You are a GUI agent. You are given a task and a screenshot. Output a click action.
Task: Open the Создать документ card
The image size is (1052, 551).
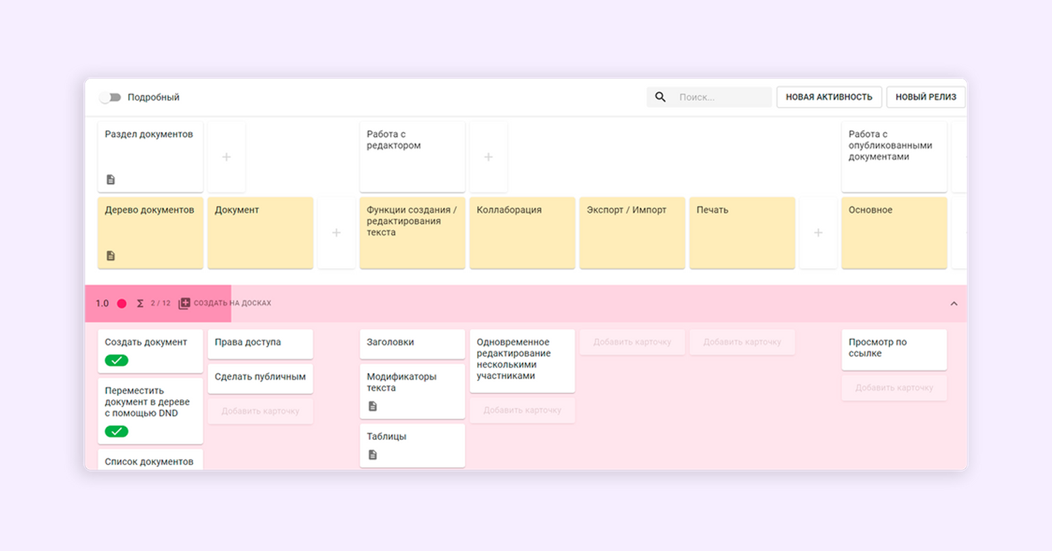pyautogui.click(x=150, y=351)
